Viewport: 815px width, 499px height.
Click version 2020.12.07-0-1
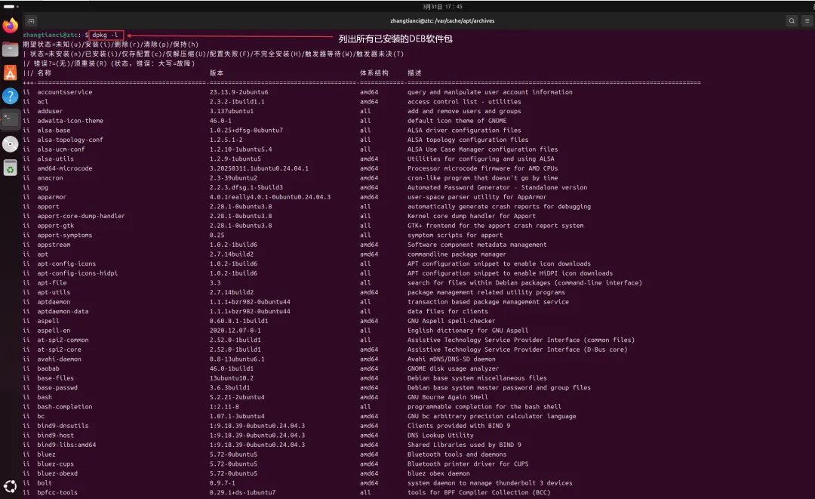(x=235, y=331)
